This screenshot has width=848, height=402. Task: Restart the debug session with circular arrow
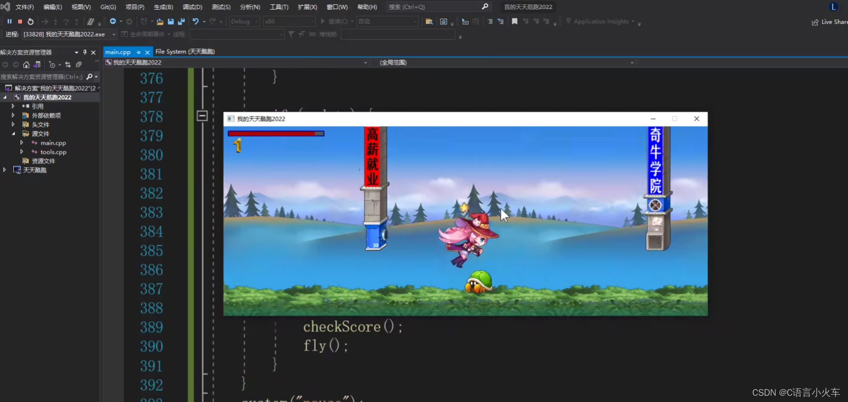pos(31,22)
